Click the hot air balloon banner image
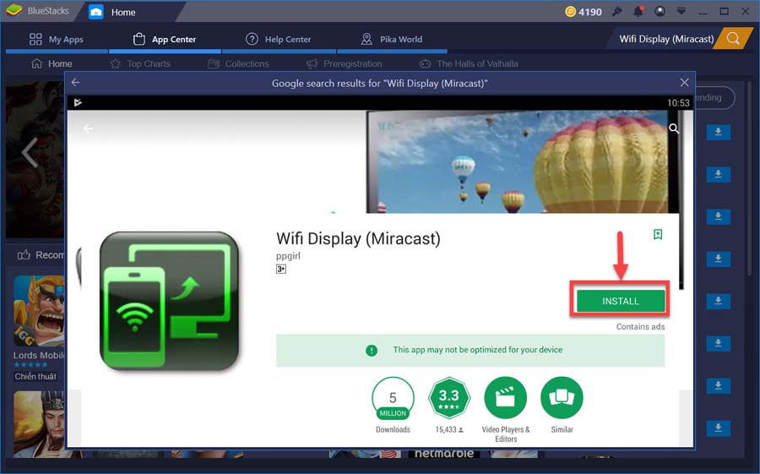The image size is (760, 474). [523, 161]
